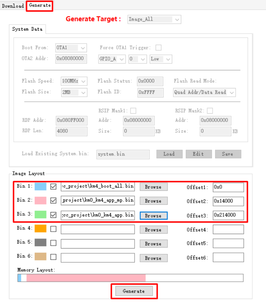The width and height of the screenshot is (266, 303).
Task: Click the OTA2 Addr 0x08080000 field
Action: pyautogui.click(x=71, y=59)
